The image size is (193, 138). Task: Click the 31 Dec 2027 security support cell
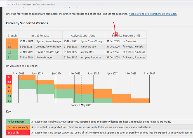[113, 52]
